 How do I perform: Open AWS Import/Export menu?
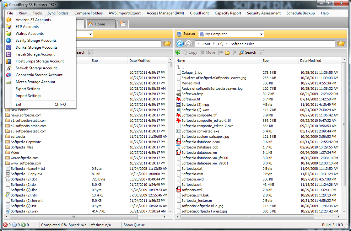(124, 13)
